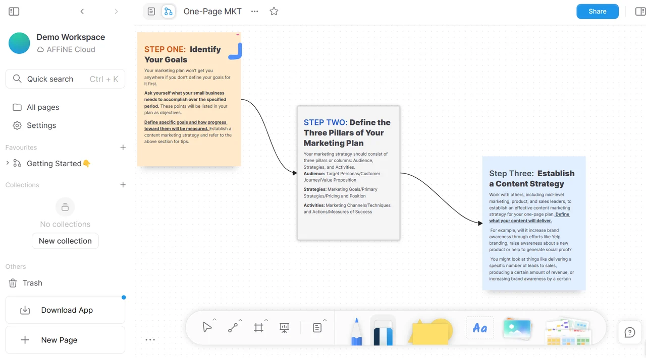This screenshot has width=646, height=358.
Task: Select the Text tool Aa
Action: tap(479, 328)
